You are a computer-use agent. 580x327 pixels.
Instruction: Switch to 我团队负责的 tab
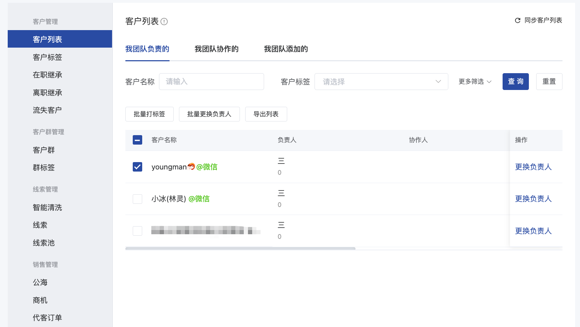click(x=147, y=49)
